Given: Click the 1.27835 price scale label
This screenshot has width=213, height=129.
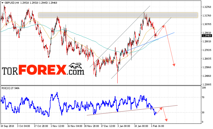Looking at the screenshot, I should [207, 50].
